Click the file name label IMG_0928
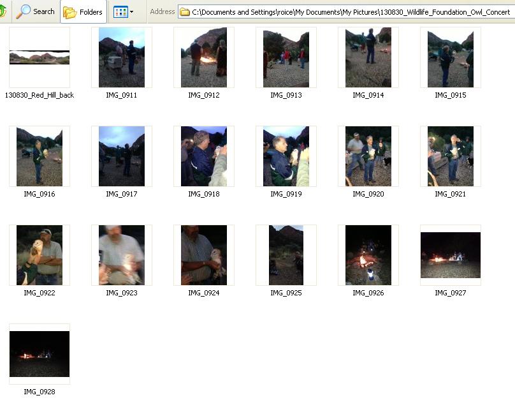 [40, 392]
